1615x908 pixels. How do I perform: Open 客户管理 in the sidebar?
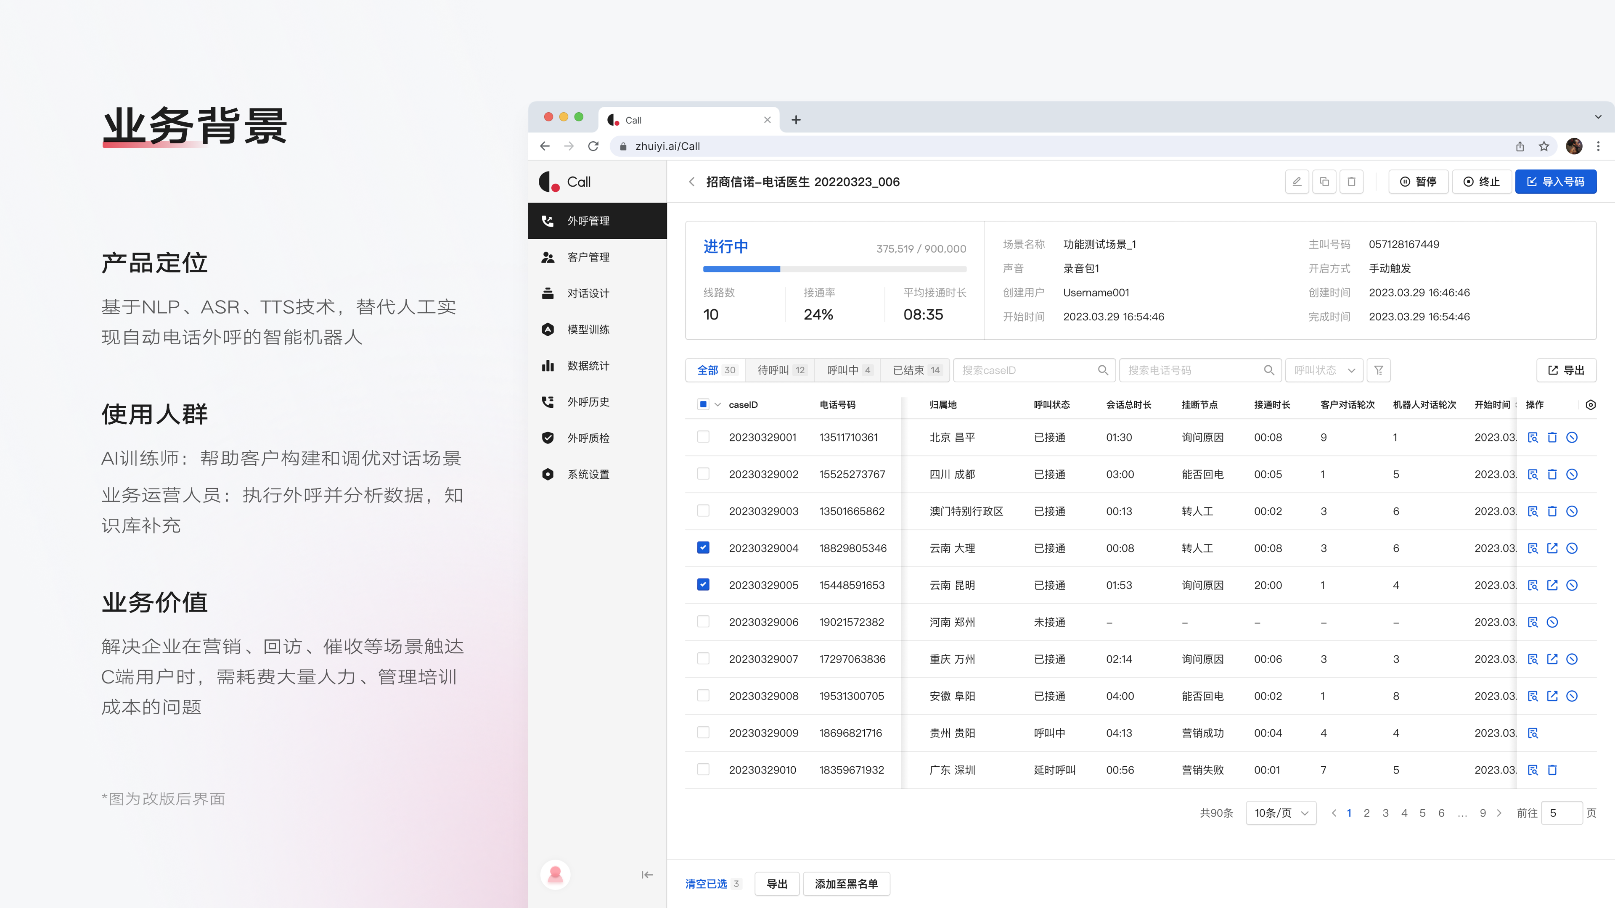(x=598, y=257)
